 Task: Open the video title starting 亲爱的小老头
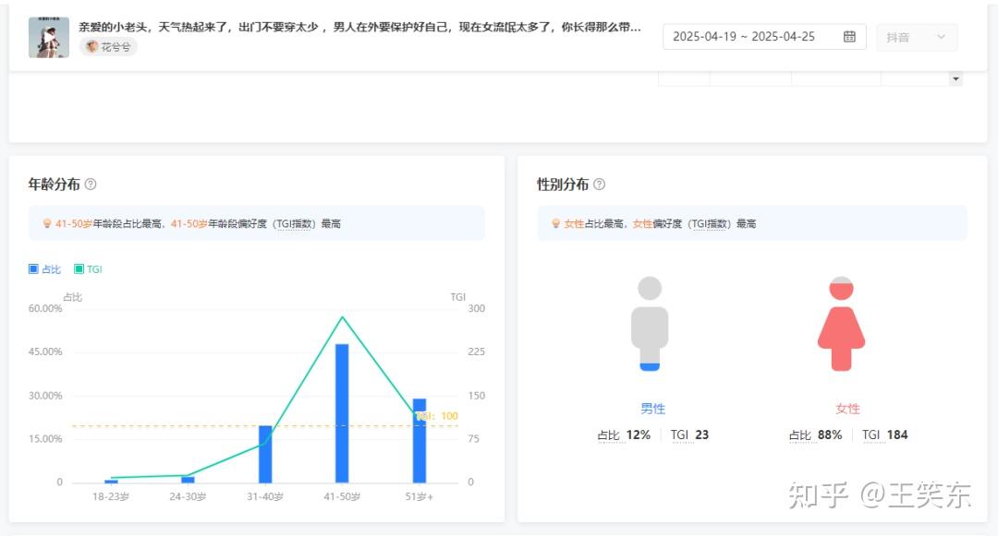[359, 27]
